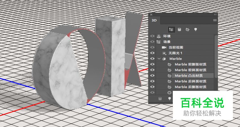The width and height of the screenshot is (240, 127).
Task: Toggle eye on the last partially hidden row
Action: 152,92
